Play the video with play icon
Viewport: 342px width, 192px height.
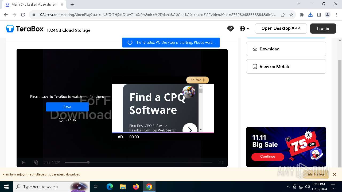(23, 162)
